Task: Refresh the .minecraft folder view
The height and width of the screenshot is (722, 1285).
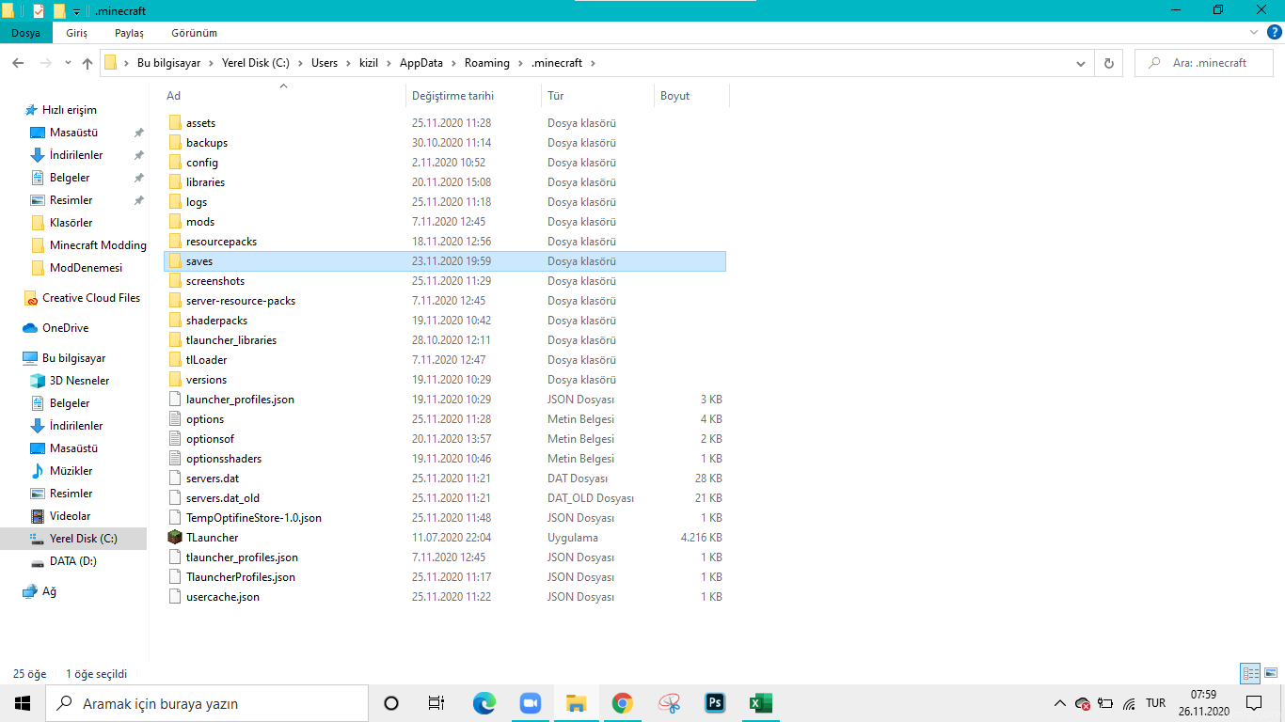Action: [1108, 63]
